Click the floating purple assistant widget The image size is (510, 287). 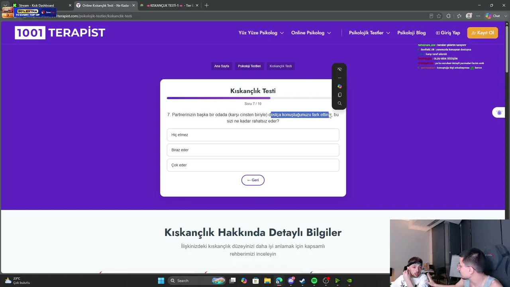(x=499, y=112)
